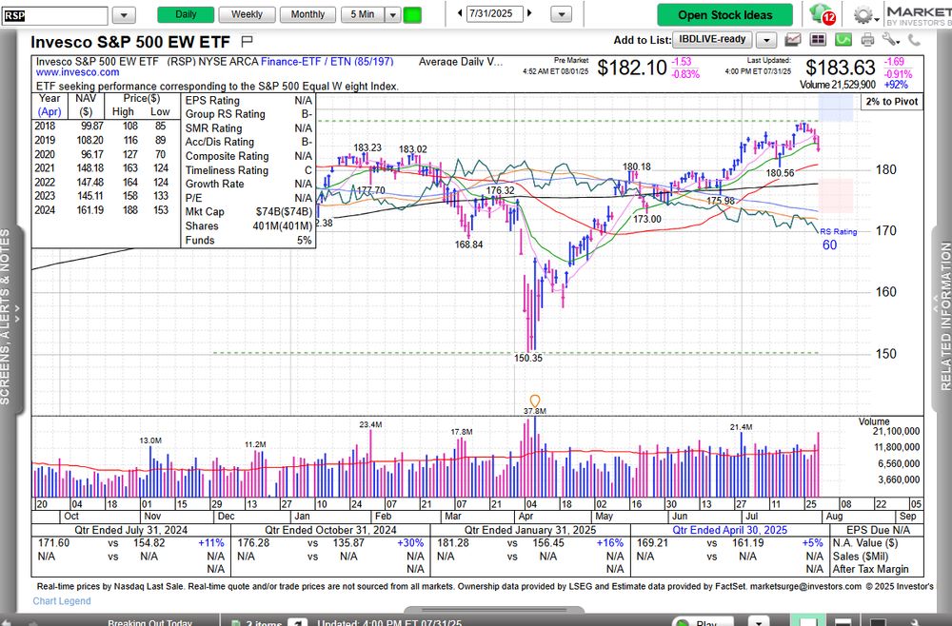Open the 5 Min interval dropdown arrow
952x626 pixels.
click(393, 14)
